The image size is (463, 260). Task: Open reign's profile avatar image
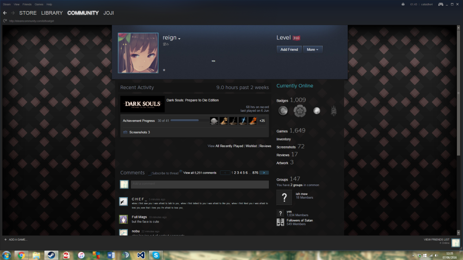[x=138, y=53]
